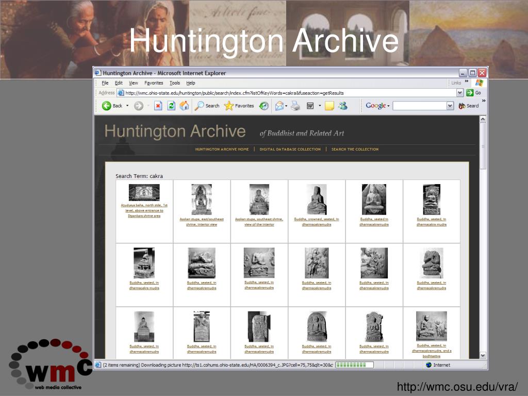The width and height of the screenshot is (528, 396).
Task: Click the download progress bar
Action: (x=355, y=365)
